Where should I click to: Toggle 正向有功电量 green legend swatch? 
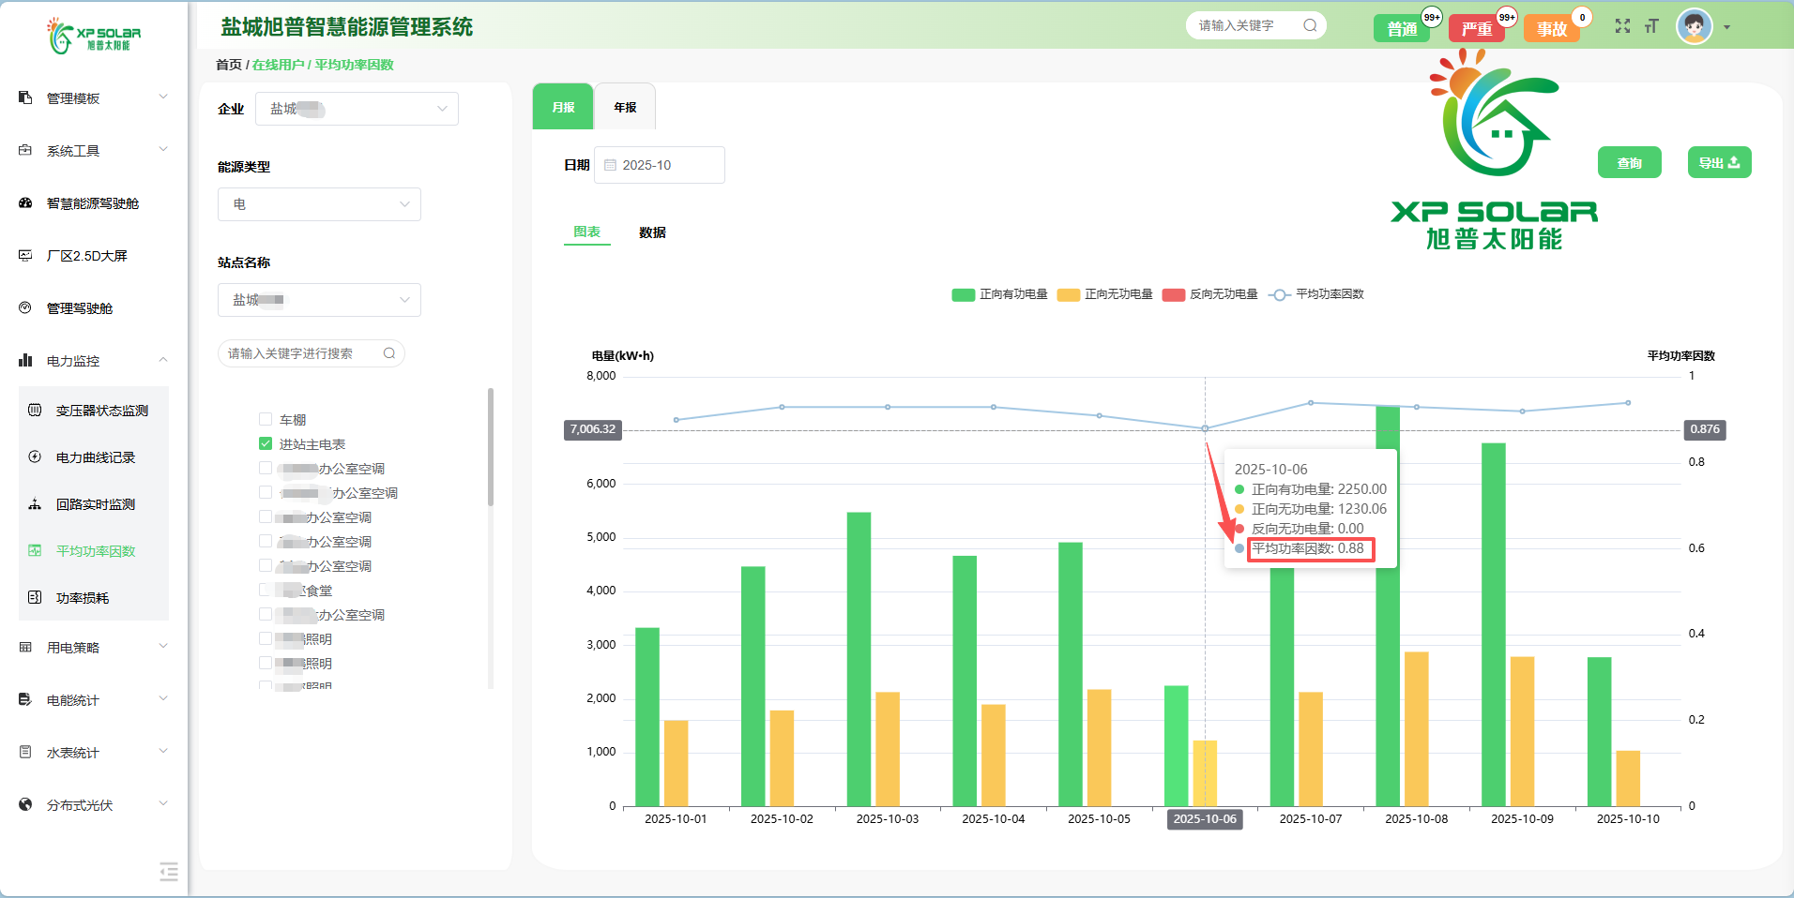(x=963, y=294)
